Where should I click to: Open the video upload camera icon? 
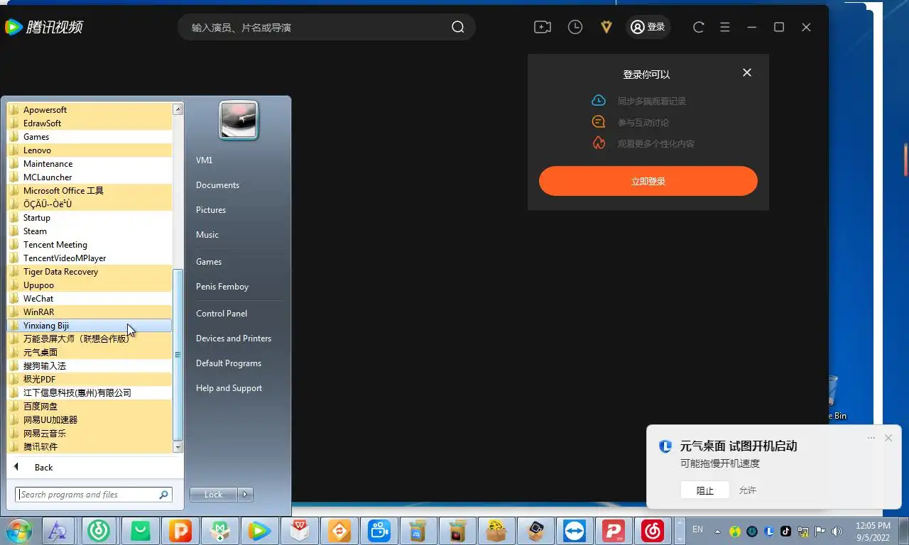click(543, 27)
